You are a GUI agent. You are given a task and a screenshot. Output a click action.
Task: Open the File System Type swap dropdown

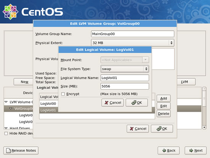click(125, 69)
